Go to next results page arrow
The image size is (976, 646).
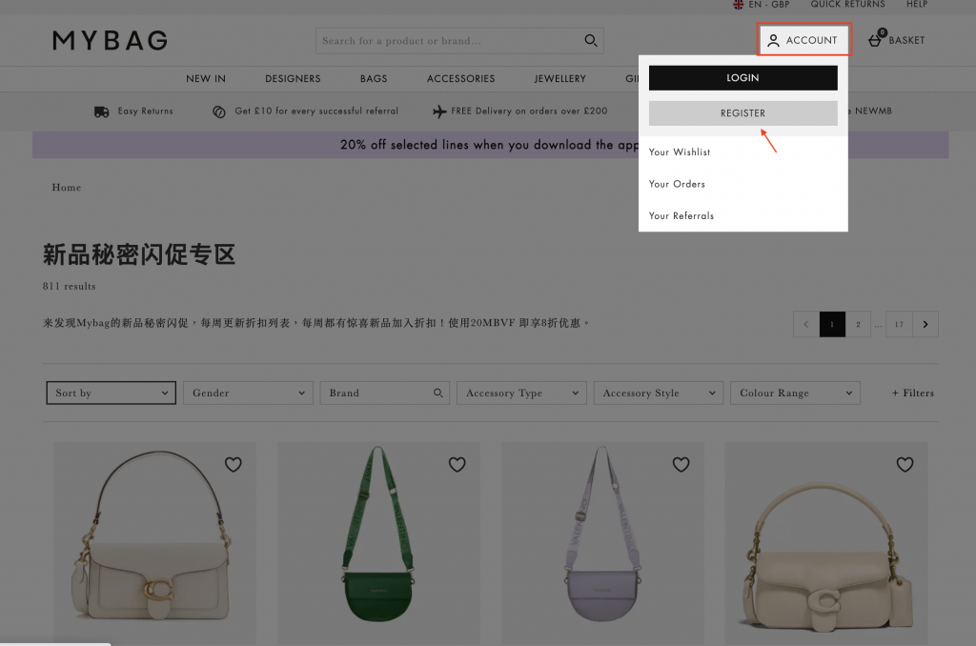tap(925, 324)
